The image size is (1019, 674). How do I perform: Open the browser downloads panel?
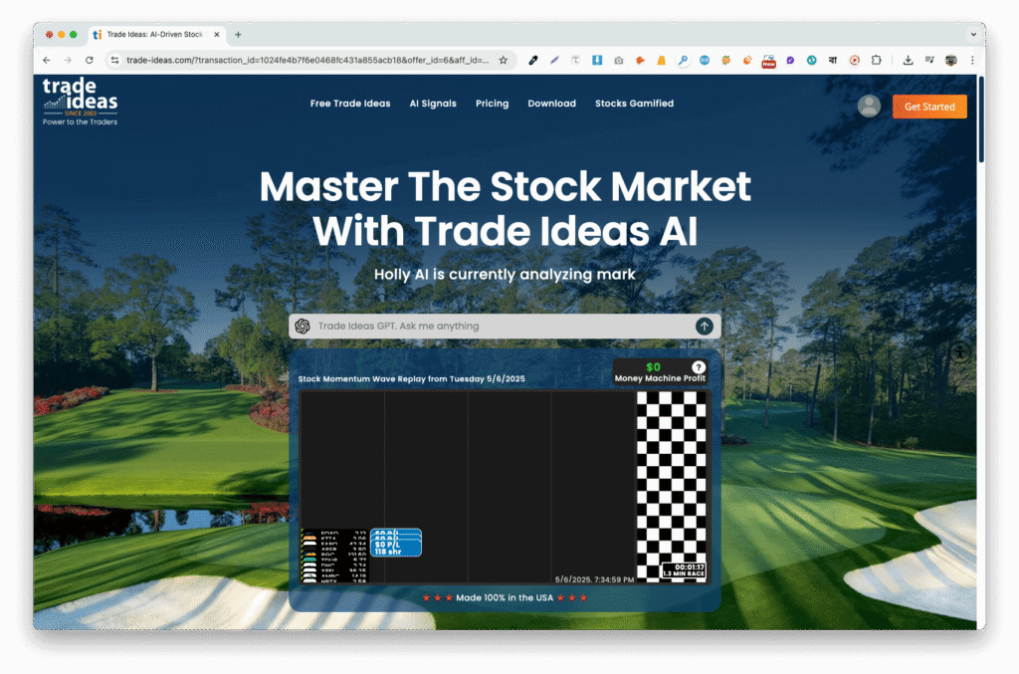coord(908,61)
